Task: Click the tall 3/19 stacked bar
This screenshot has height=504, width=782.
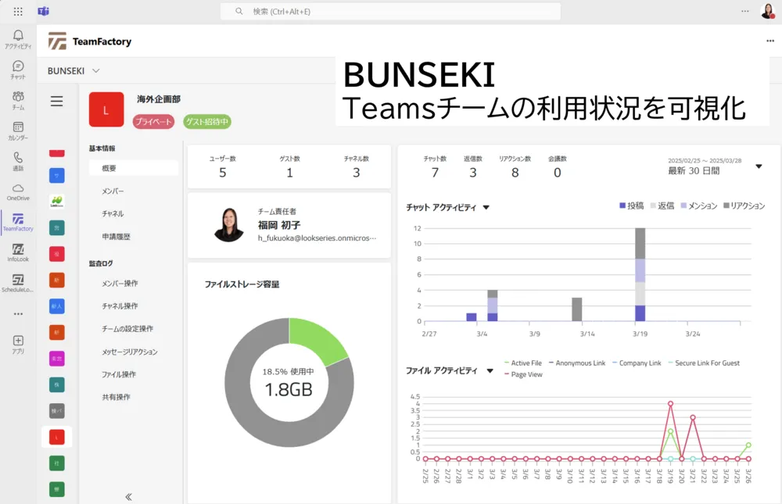Action: [x=640, y=274]
